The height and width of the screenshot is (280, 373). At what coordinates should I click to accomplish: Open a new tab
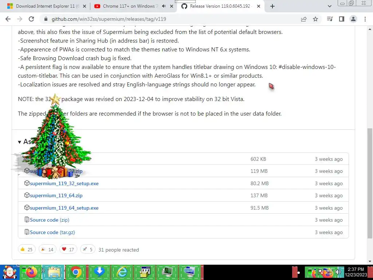[272, 7]
